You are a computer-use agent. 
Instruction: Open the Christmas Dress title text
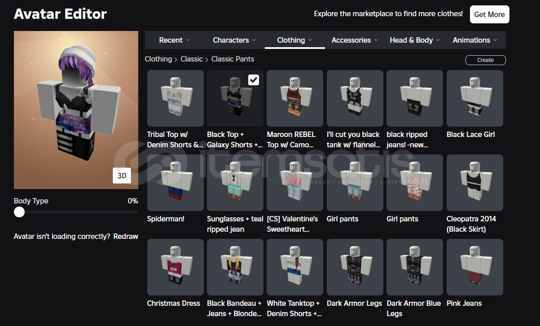coord(174,303)
